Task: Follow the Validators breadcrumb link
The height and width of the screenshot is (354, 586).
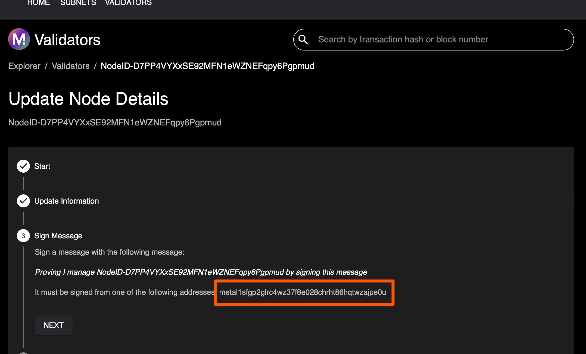Action: point(71,66)
